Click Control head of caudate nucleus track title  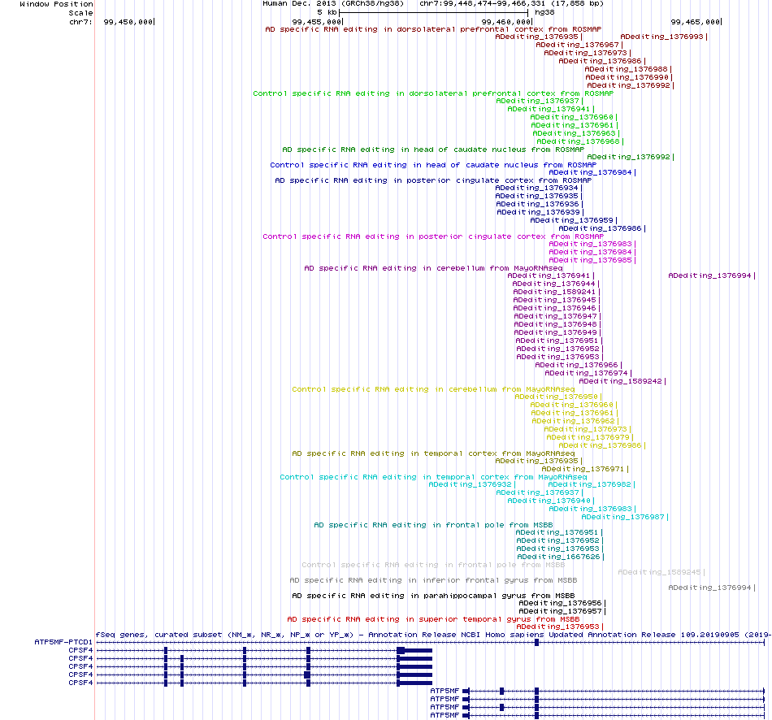(x=433, y=165)
